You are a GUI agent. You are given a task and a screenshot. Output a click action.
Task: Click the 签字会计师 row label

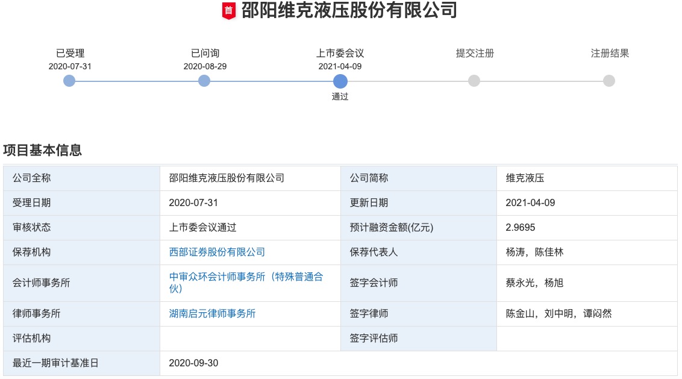coord(374,283)
